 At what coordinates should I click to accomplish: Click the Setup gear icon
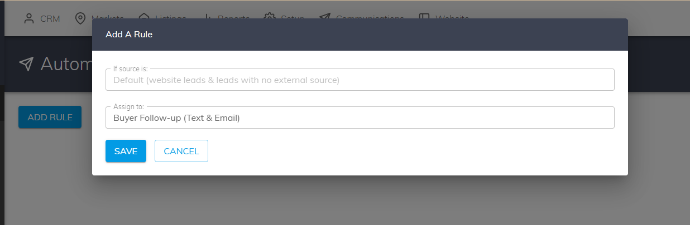tap(270, 17)
